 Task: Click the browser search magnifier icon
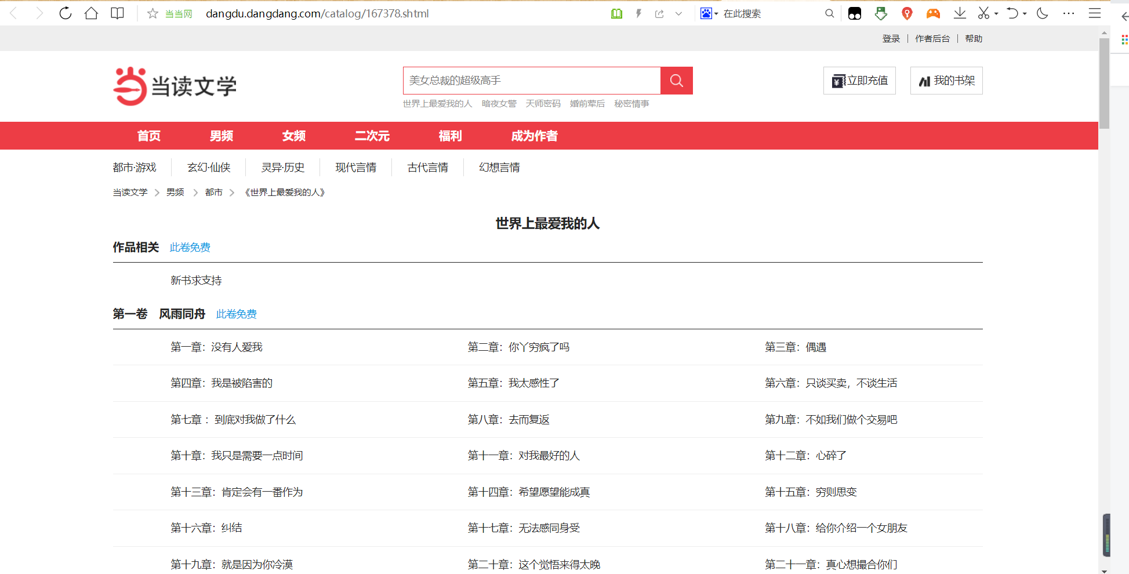[x=830, y=13]
